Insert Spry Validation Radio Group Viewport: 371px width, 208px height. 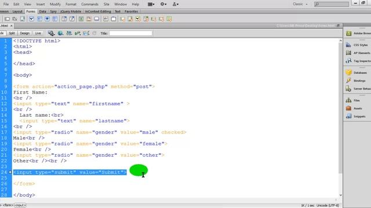(169, 19)
